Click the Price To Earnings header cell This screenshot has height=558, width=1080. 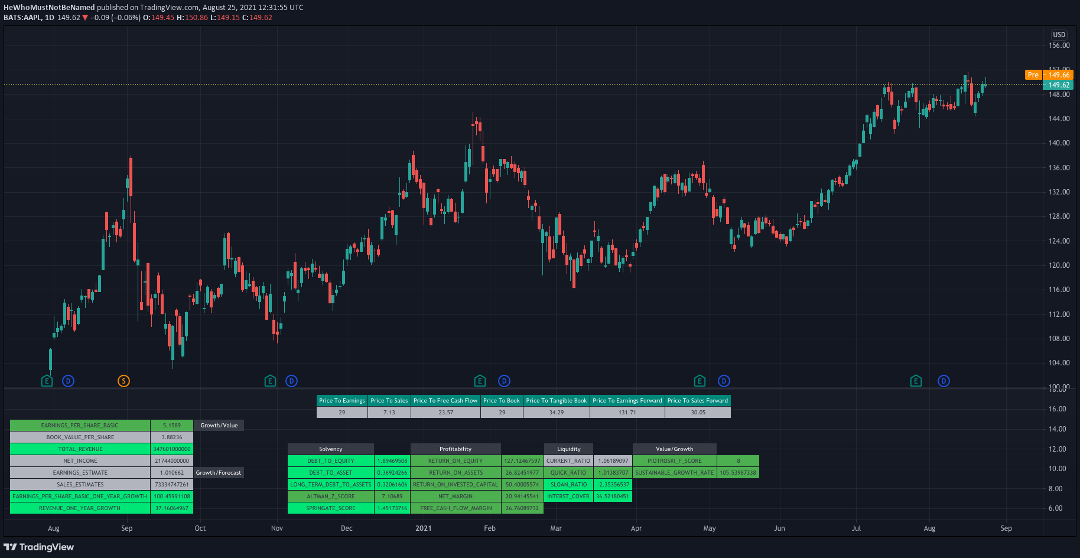pos(342,401)
